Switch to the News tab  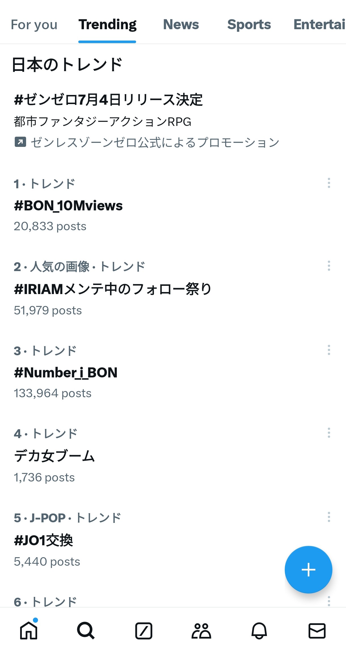[x=181, y=25]
